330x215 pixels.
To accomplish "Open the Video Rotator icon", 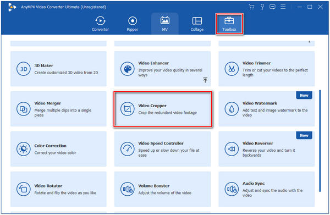I will (x=23, y=189).
